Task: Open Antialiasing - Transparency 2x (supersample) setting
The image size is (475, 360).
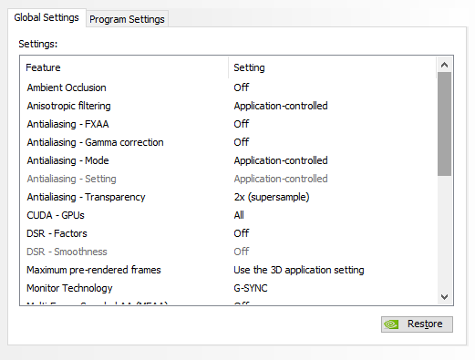Action: point(272,197)
